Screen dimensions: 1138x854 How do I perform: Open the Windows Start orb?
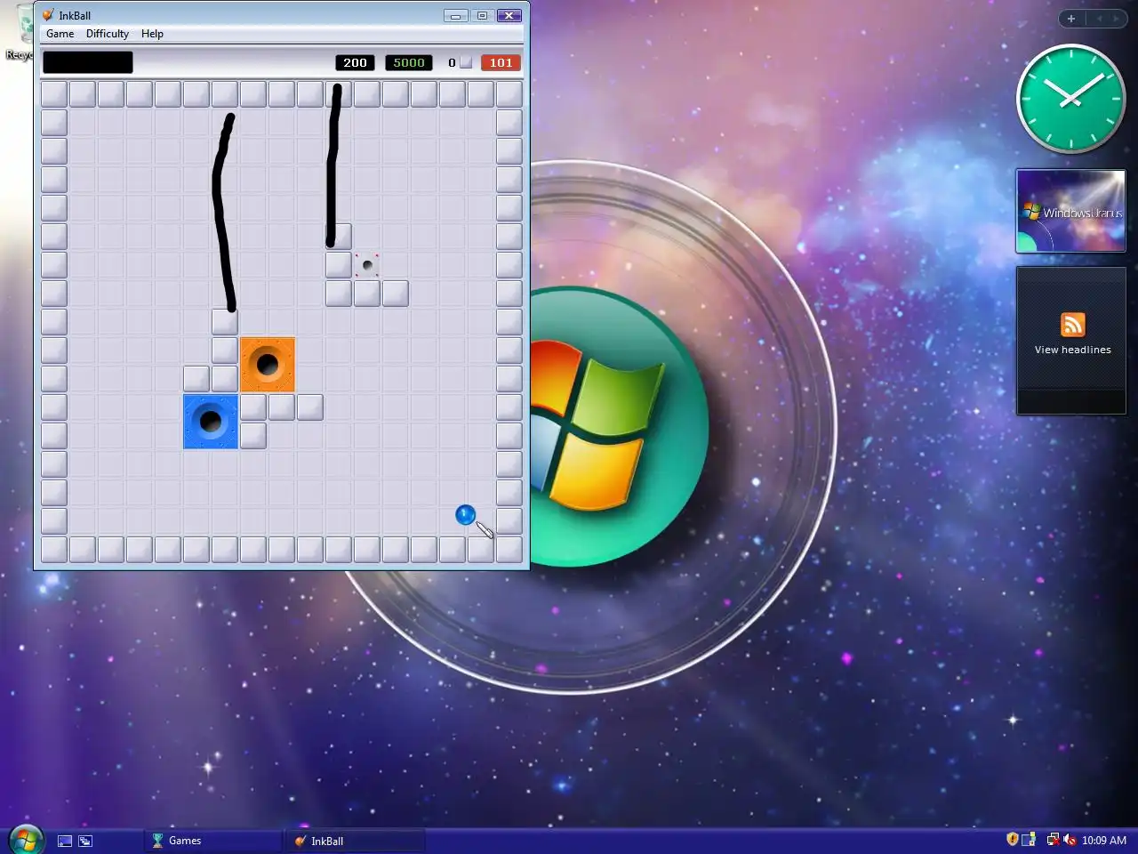tap(25, 839)
